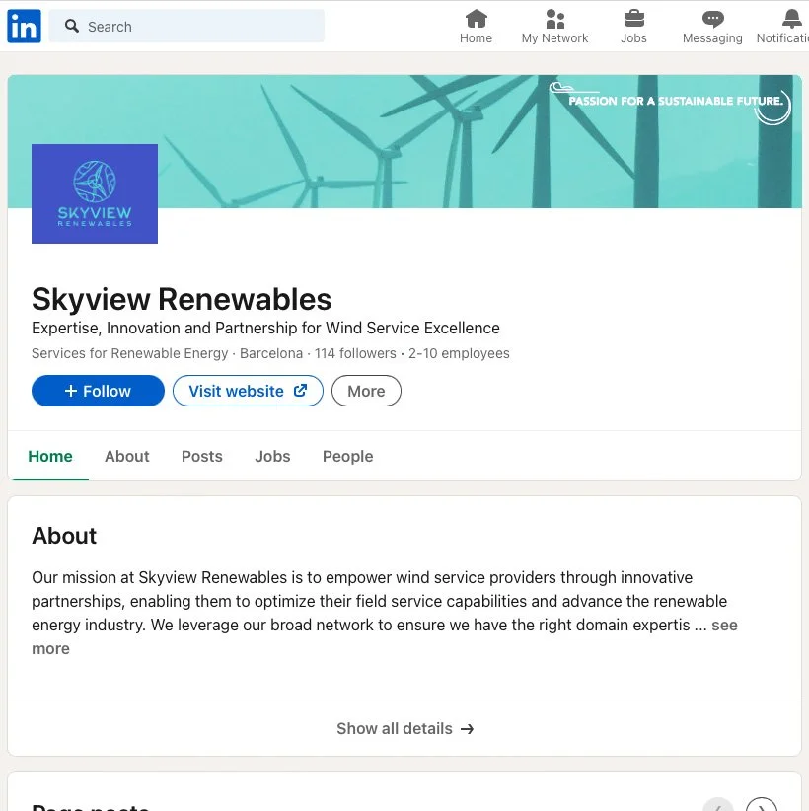Viewport: 809px width, 811px height.
Task: Open My Network people icon
Action: point(555,19)
